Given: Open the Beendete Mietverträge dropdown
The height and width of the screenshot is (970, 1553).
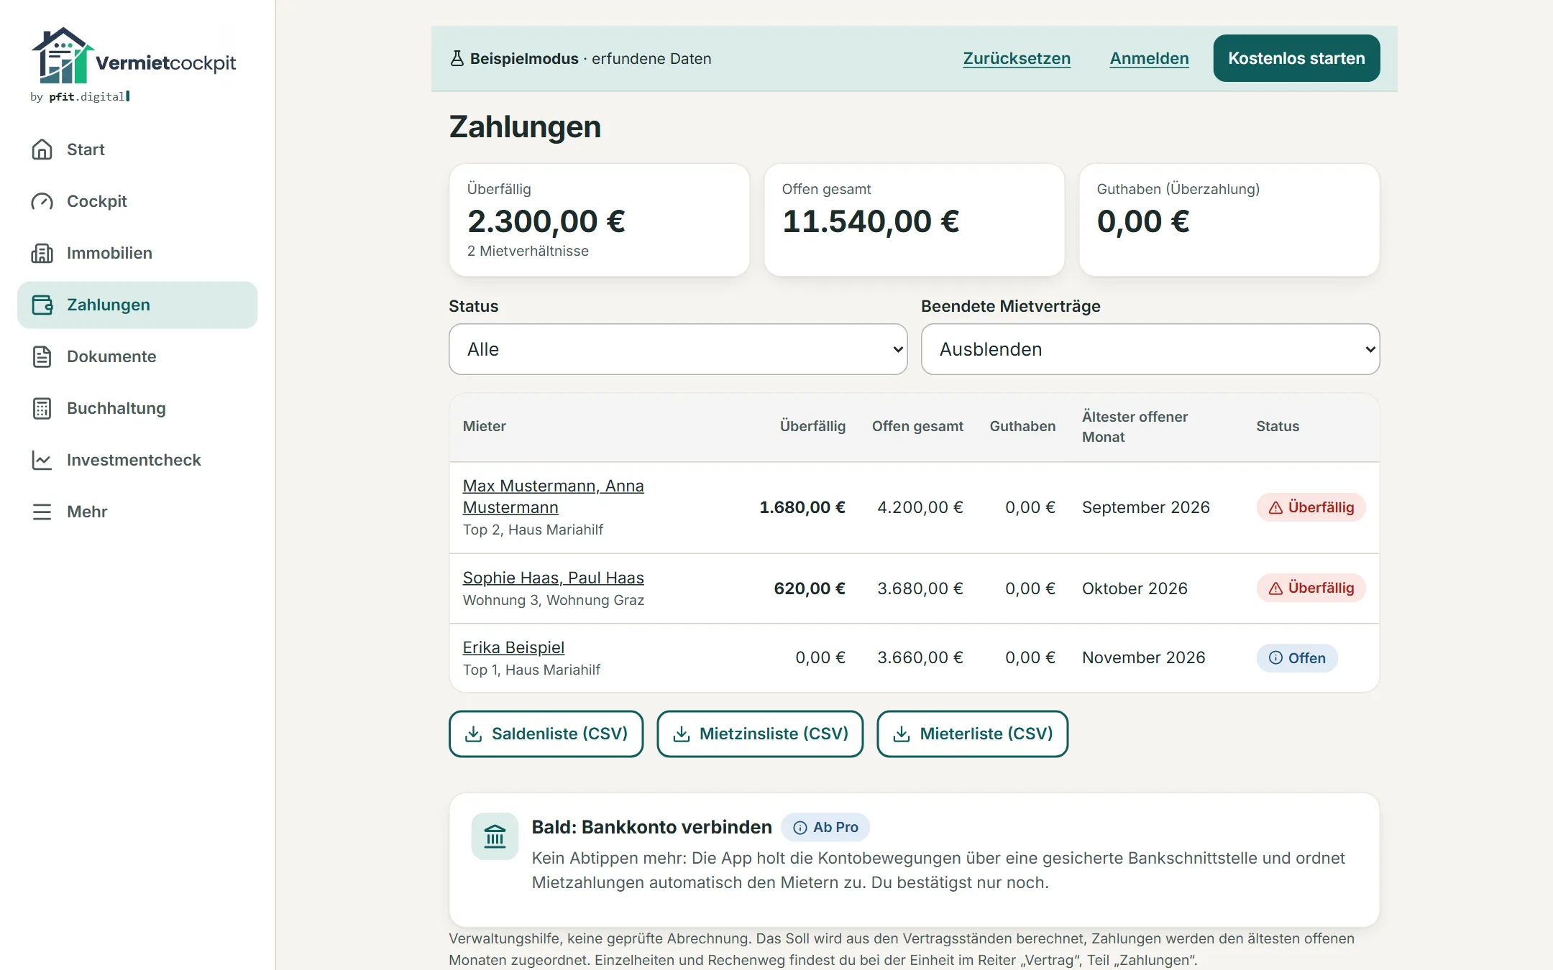Looking at the screenshot, I should (1150, 349).
